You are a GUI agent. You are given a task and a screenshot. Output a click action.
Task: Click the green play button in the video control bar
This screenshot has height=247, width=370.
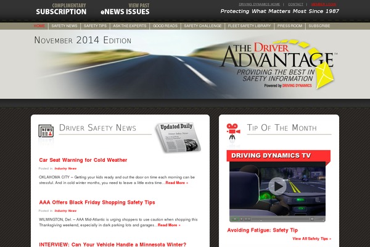(x=235, y=219)
